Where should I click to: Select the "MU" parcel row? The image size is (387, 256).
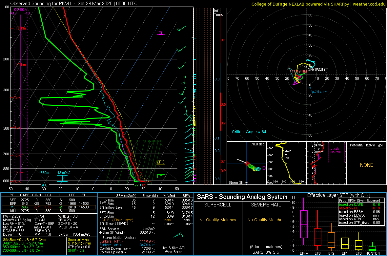click(x=49, y=211)
